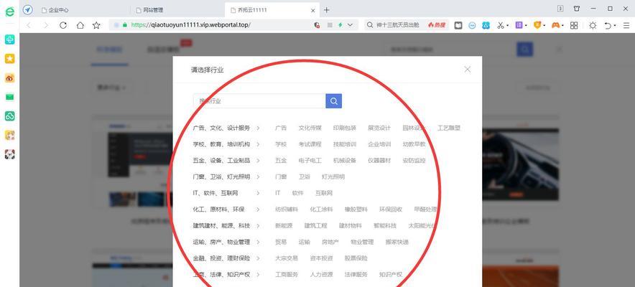This screenshot has height=287, width=635.
Task: Open the 工艺雕塑 industry link
Action: [449, 128]
